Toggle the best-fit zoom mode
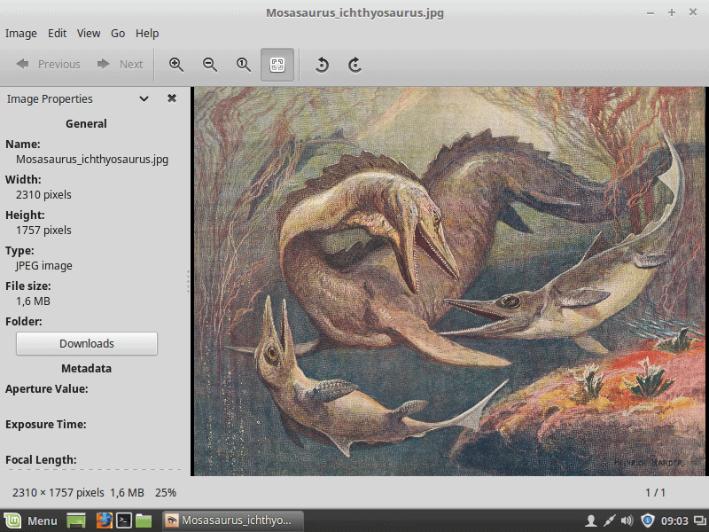The width and height of the screenshot is (709, 532). tap(277, 64)
